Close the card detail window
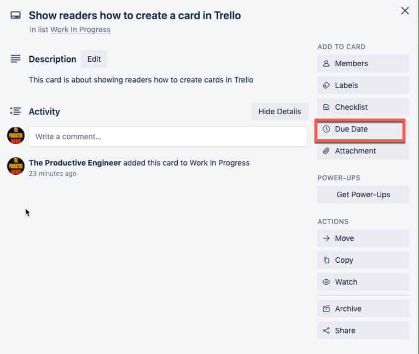419x354 pixels. 405,11
